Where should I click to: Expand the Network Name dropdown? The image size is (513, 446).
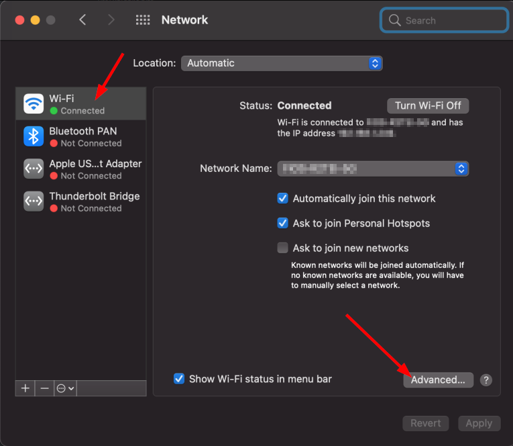pyautogui.click(x=373, y=169)
